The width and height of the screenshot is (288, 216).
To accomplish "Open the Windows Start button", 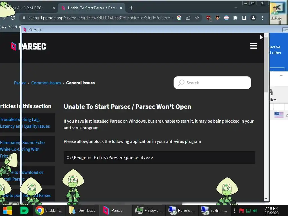I will [8, 210].
